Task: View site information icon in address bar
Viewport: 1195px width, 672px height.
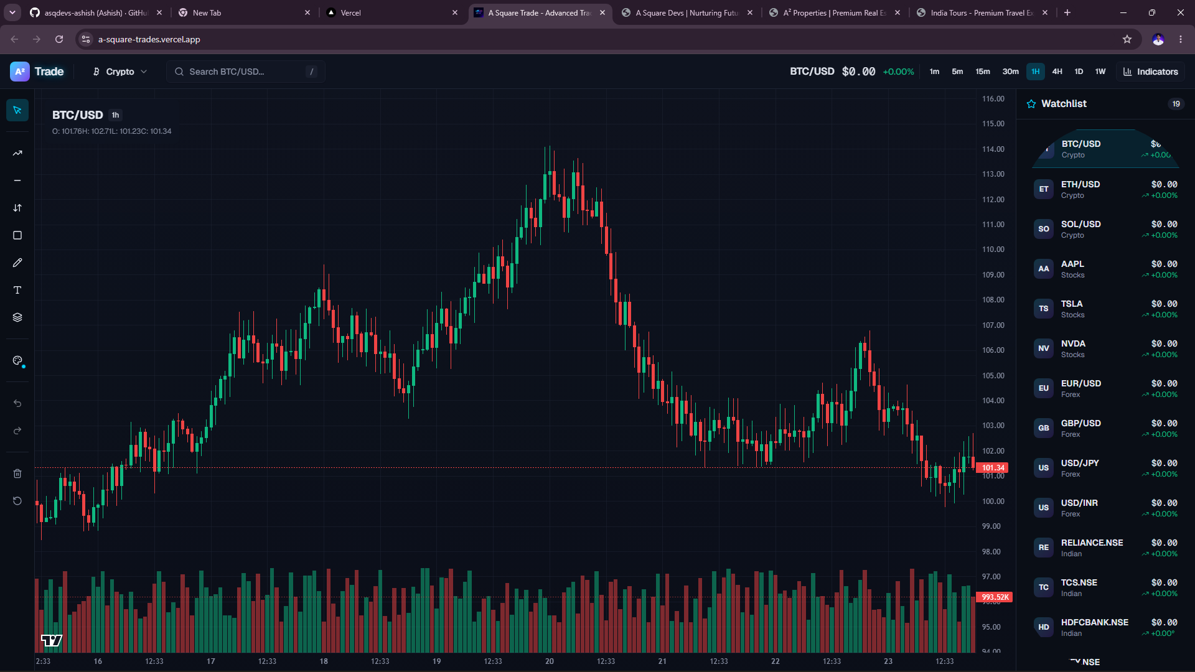Action: pyautogui.click(x=87, y=39)
